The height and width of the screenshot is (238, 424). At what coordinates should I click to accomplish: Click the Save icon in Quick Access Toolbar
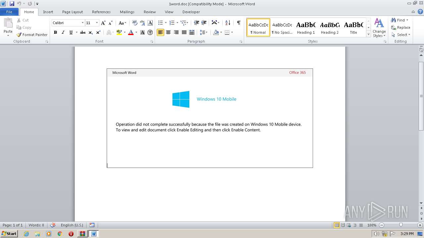12,4
